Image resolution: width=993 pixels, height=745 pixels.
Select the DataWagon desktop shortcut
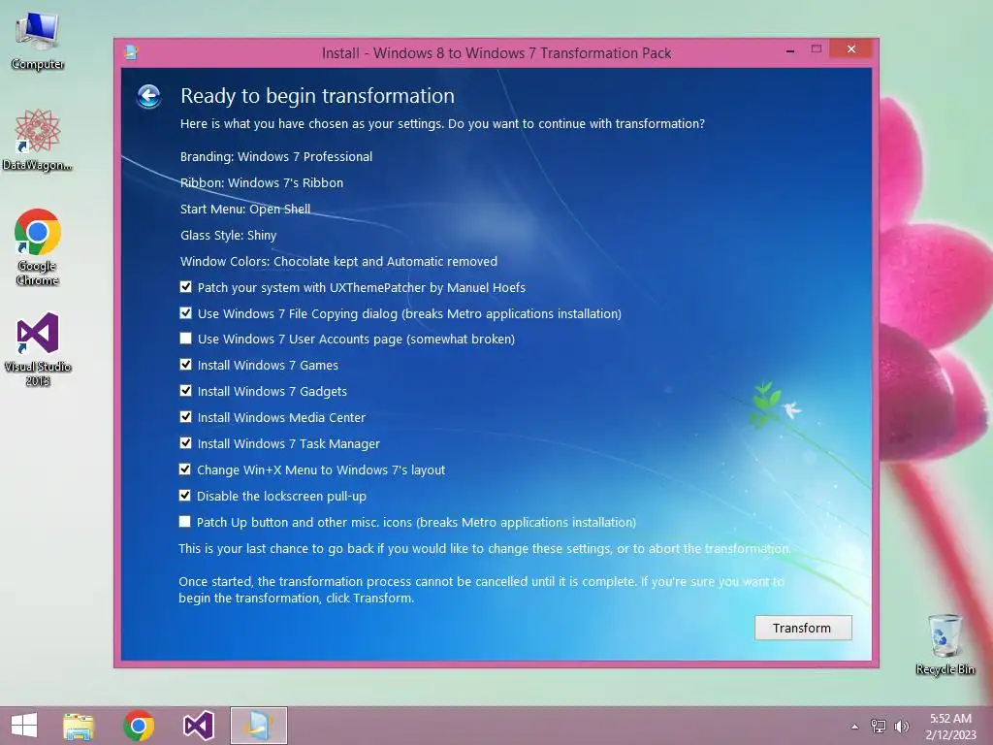click(x=38, y=141)
